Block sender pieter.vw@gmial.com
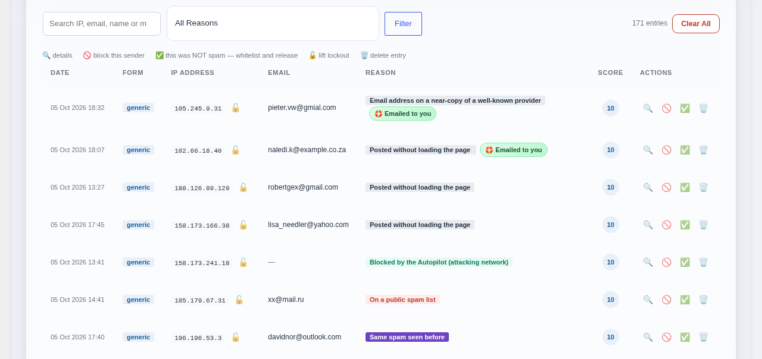Image resolution: width=762 pixels, height=359 pixels. pos(666,108)
